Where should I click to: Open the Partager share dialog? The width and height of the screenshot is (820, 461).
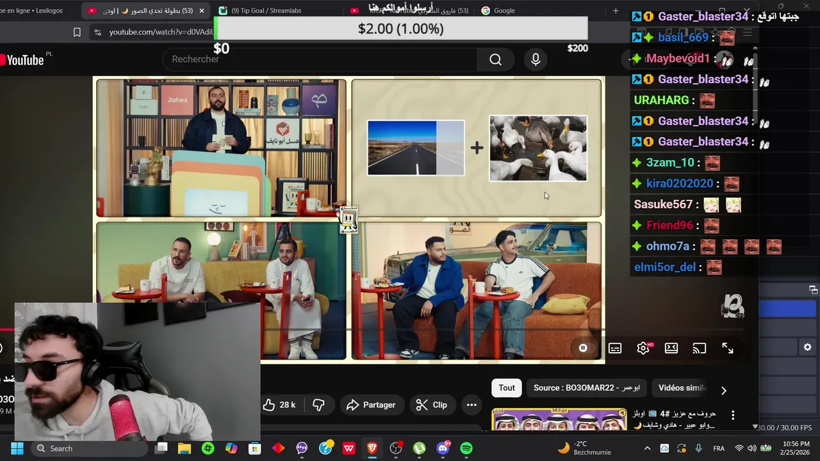(371, 405)
